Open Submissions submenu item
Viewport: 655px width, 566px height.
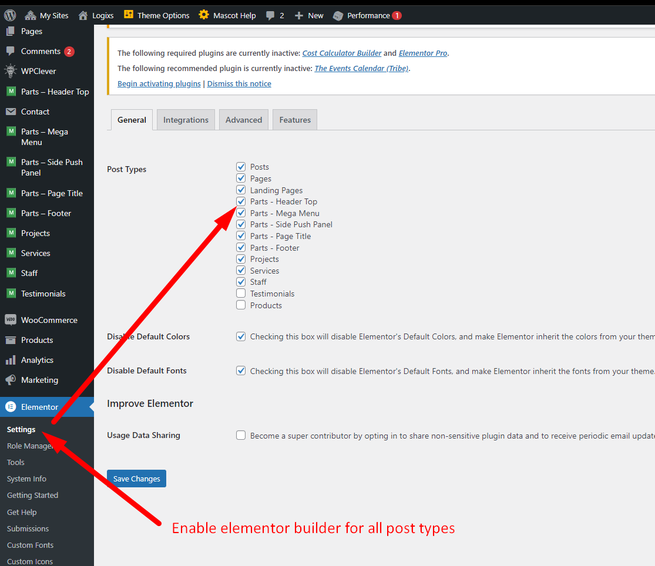[x=28, y=528]
